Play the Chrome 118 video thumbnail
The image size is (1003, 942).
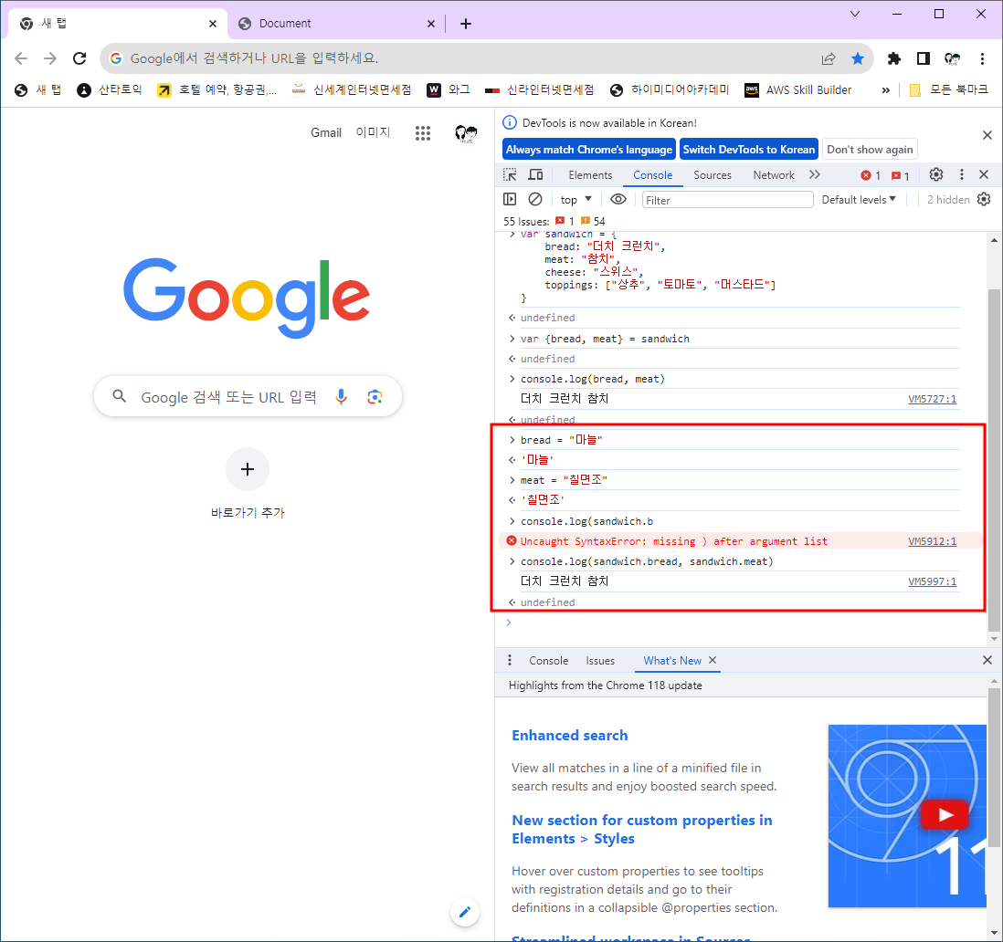[945, 815]
